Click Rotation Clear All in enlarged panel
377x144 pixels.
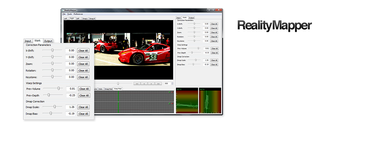[83, 70]
